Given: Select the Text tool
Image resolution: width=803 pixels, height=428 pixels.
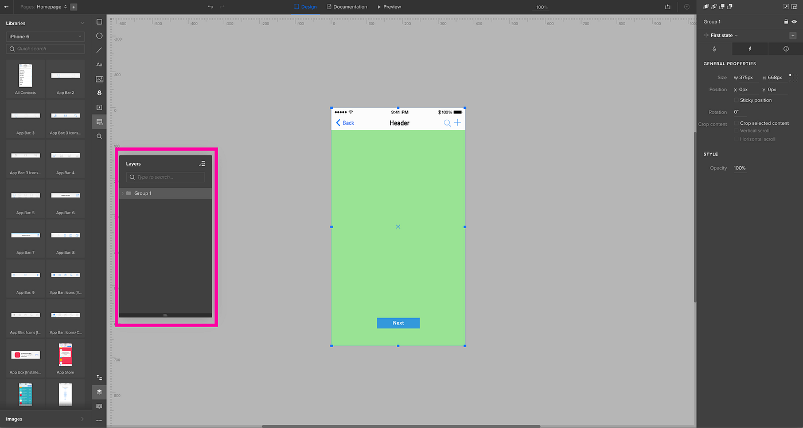Looking at the screenshot, I should click(99, 65).
